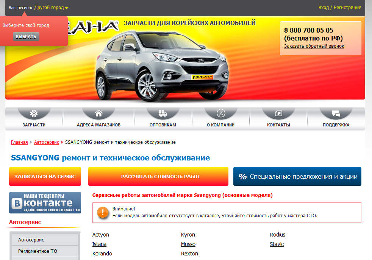
Task: Open the chat bubbles icon for Поддержка
Action: (x=336, y=114)
